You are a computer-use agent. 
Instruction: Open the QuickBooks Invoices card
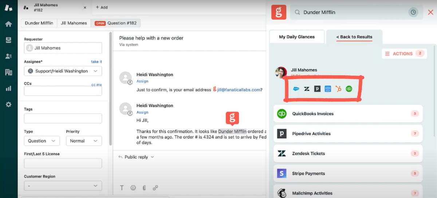(x=348, y=114)
